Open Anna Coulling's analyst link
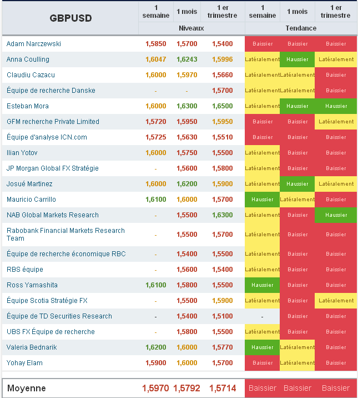The height and width of the screenshot is (398, 358). [x=28, y=59]
